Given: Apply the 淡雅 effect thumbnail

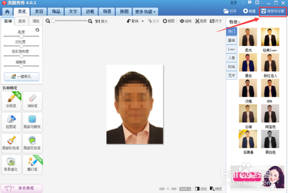Looking at the screenshot, I should pos(248,88).
